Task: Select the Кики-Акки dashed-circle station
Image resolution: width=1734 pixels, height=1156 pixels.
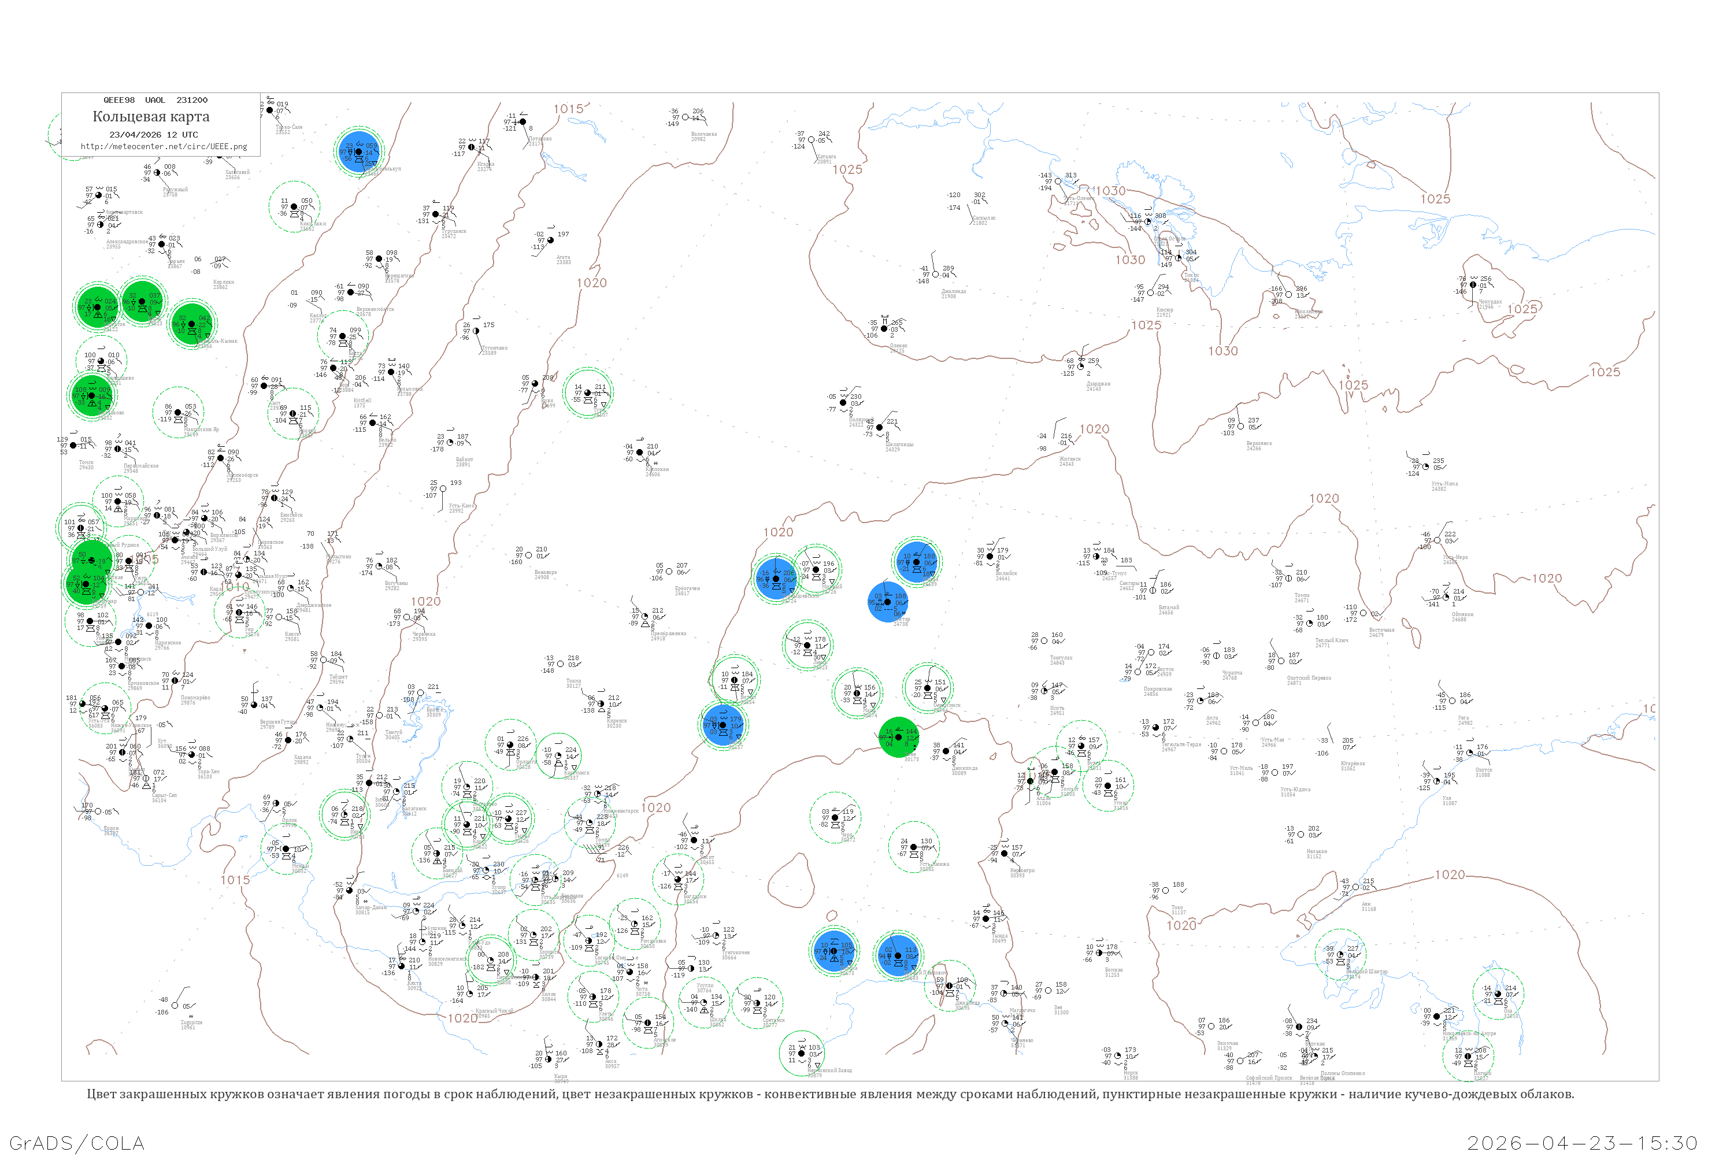Action: pyautogui.click(x=294, y=207)
